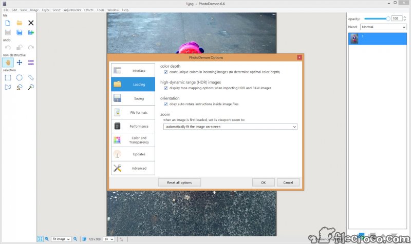Select the Hand pan tool
Screen dimensions: 411x244
(x=8, y=63)
